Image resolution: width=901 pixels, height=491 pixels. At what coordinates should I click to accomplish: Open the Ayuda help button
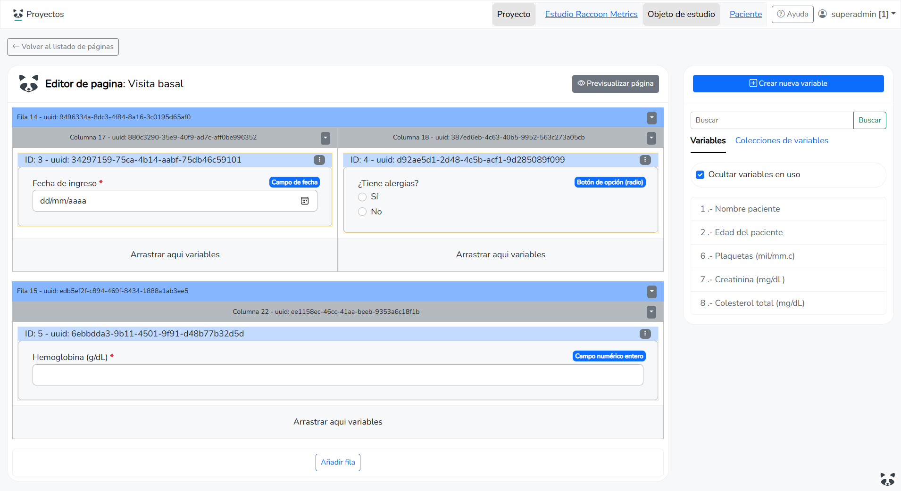(793, 14)
